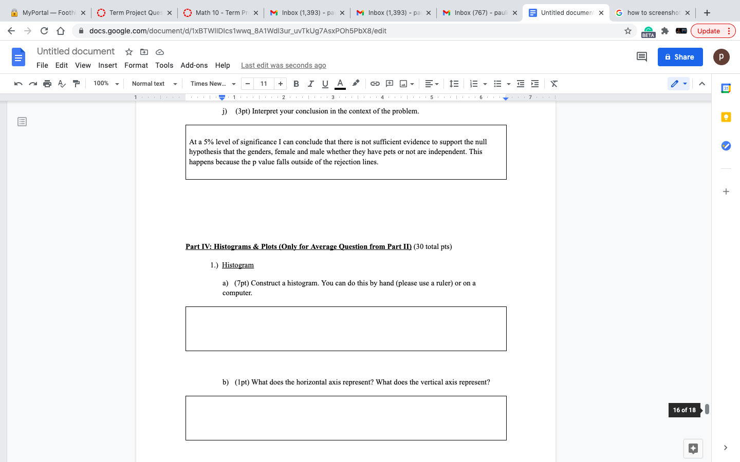740x462 pixels.
Task: Add a comment
Action: coord(389,83)
